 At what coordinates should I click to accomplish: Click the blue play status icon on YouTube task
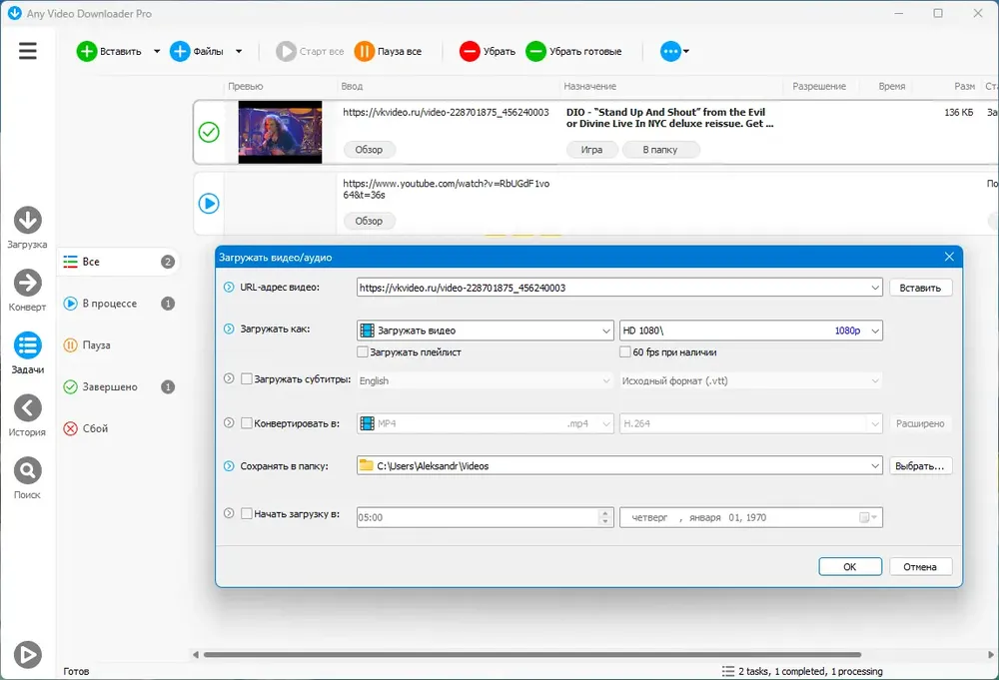(x=209, y=203)
